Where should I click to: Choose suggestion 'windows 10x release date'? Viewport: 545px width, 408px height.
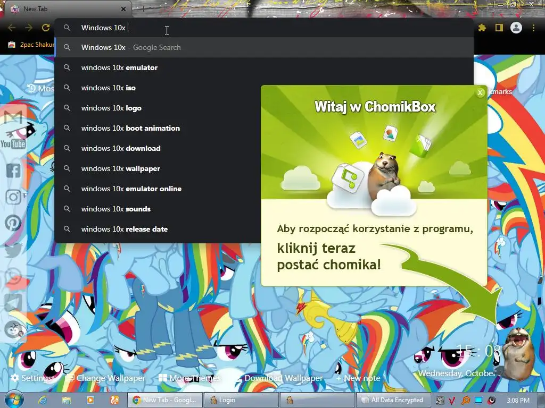pos(158,228)
